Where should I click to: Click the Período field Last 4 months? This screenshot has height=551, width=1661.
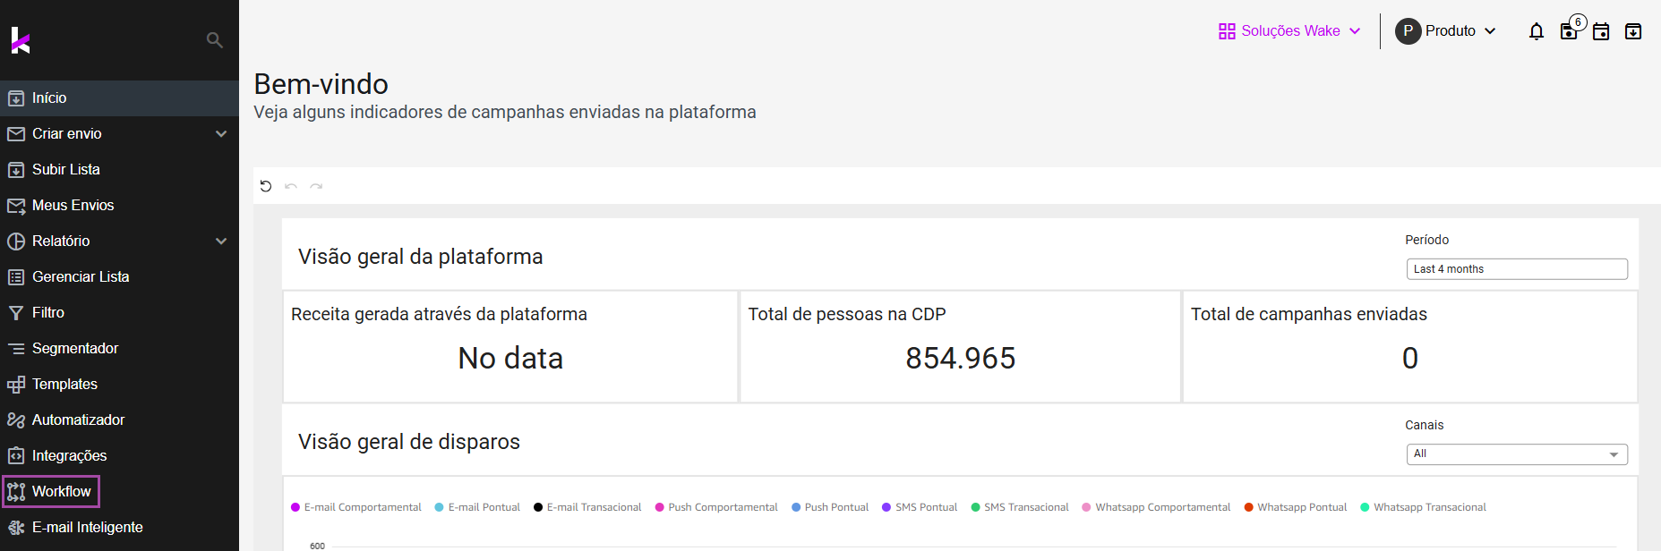[1517, 269]
